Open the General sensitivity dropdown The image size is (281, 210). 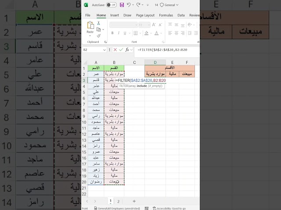tap(169, 5)
